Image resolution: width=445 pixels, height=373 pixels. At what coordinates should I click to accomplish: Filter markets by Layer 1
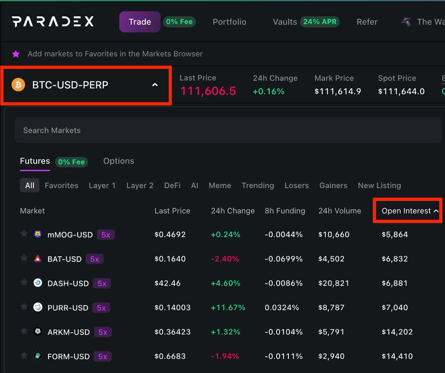(x=102, y=185)
